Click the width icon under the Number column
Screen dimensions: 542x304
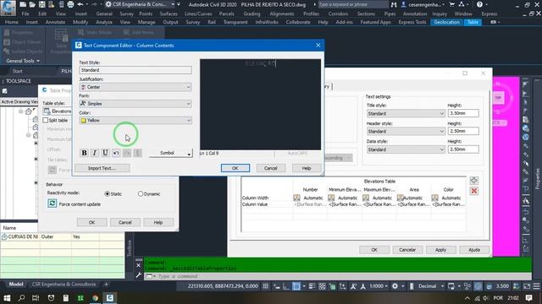pos(296,198)
